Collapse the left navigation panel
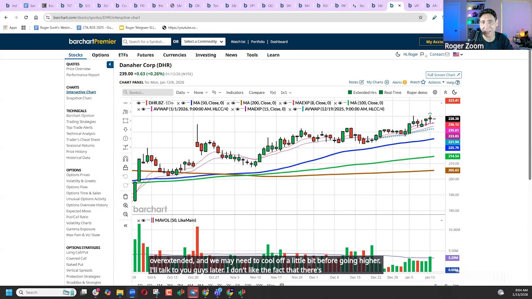 click(x=110, y=64)
